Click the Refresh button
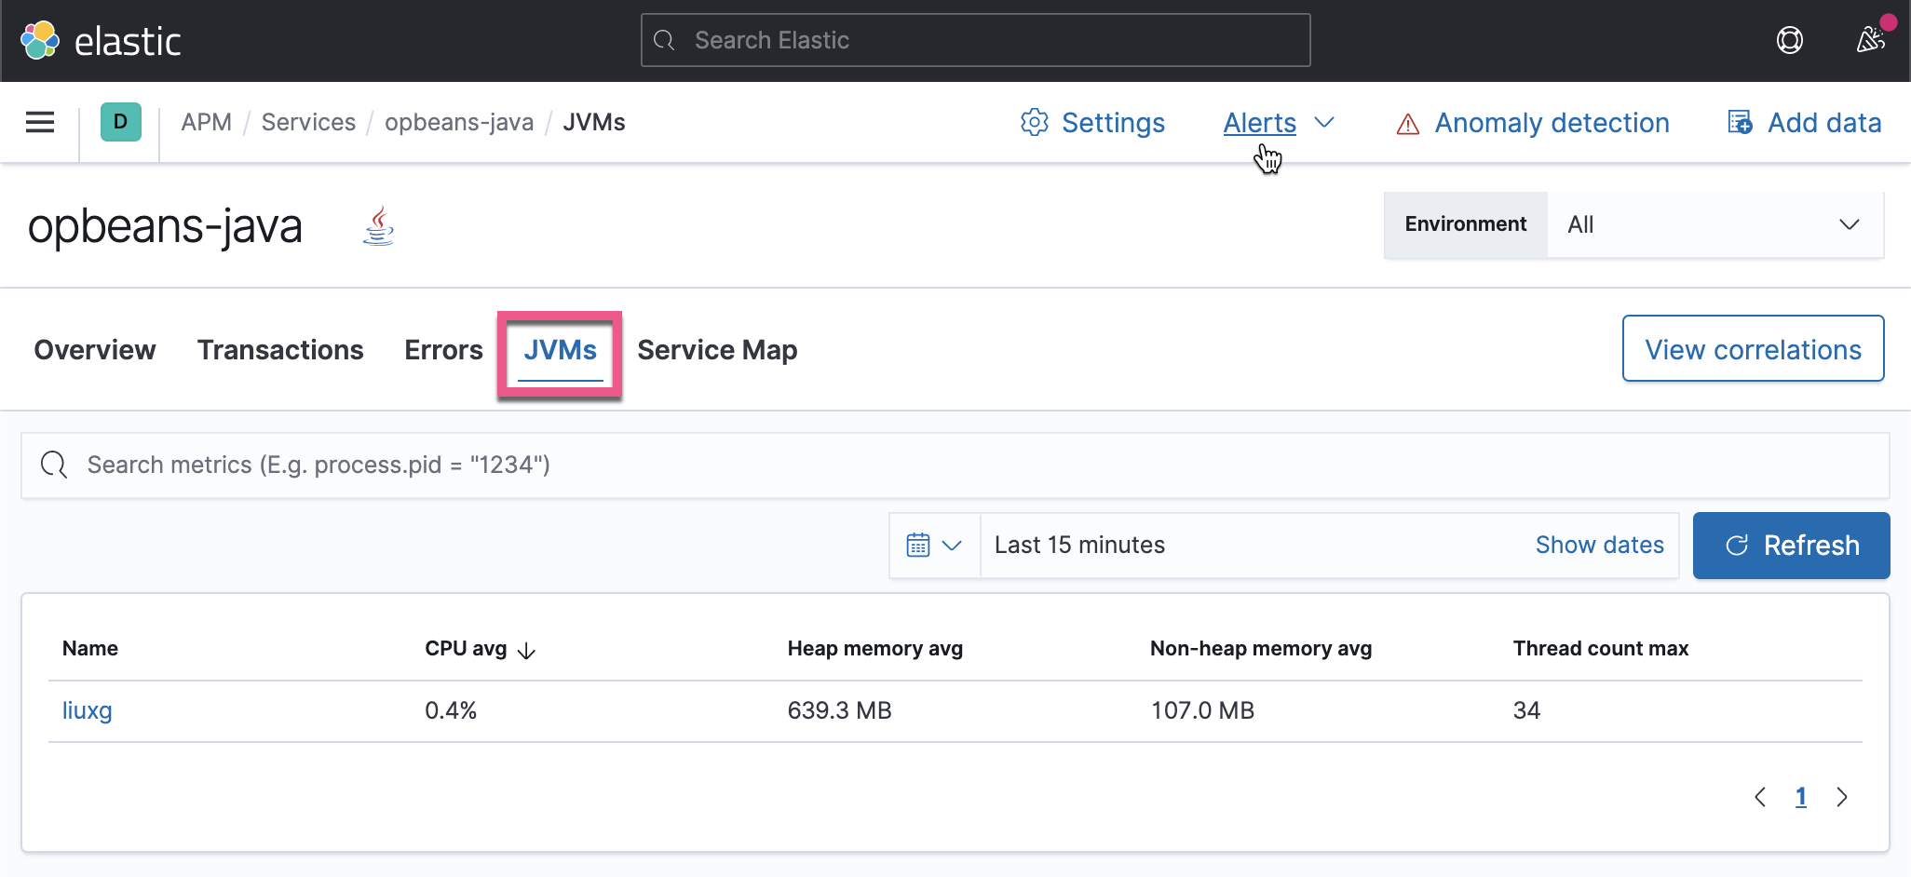Viewport: 1911px width, 877px height. pos(1791,545)
